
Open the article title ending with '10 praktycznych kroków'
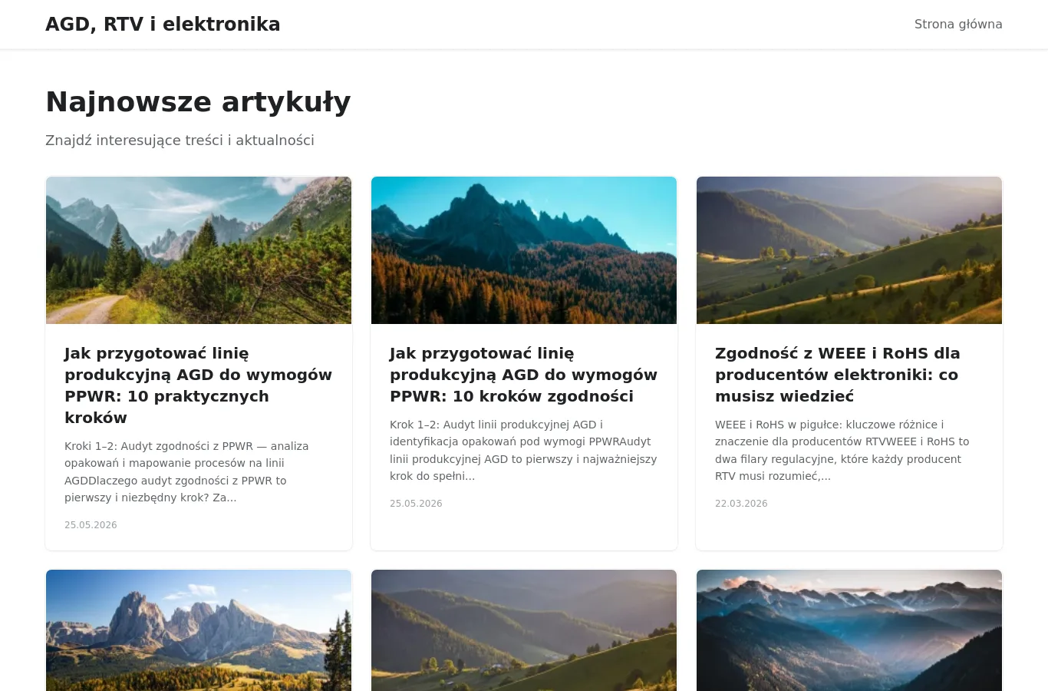199,385
